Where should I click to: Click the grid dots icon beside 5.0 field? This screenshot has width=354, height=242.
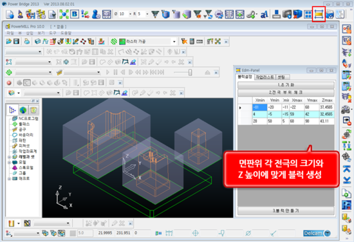tap(73, 233)
